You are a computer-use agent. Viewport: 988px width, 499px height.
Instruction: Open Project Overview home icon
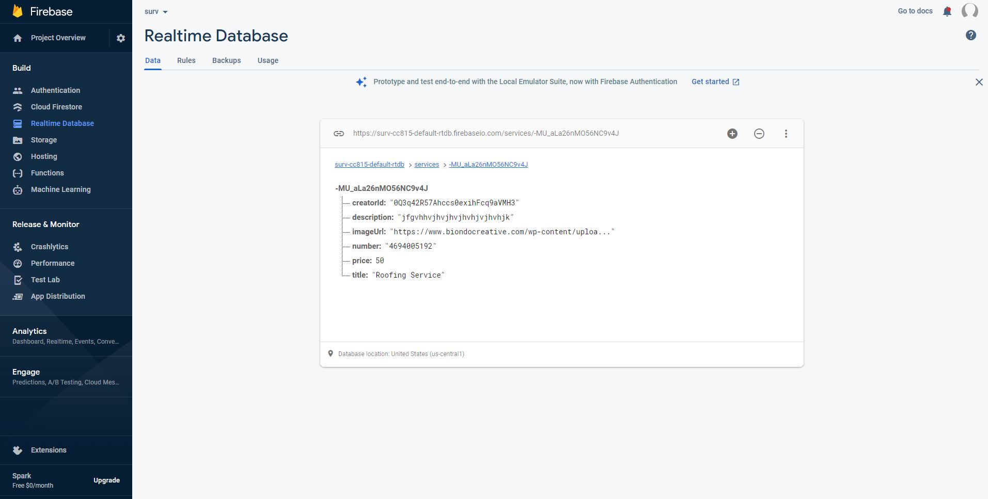18,38
